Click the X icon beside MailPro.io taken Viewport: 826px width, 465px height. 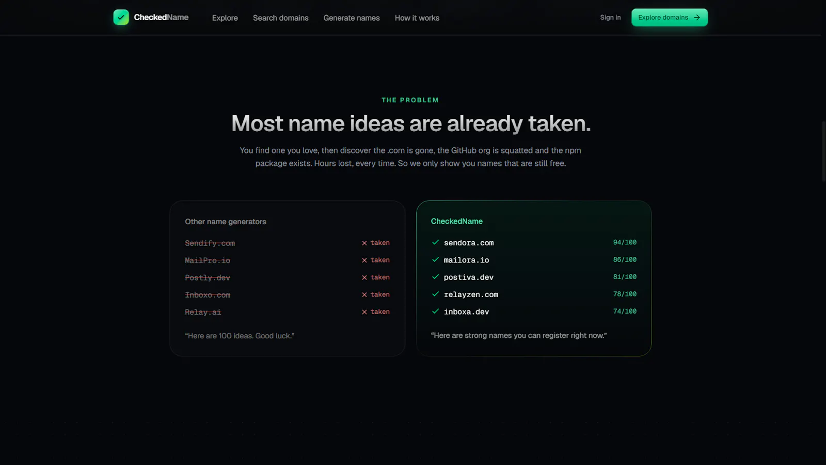coord(364,260)
